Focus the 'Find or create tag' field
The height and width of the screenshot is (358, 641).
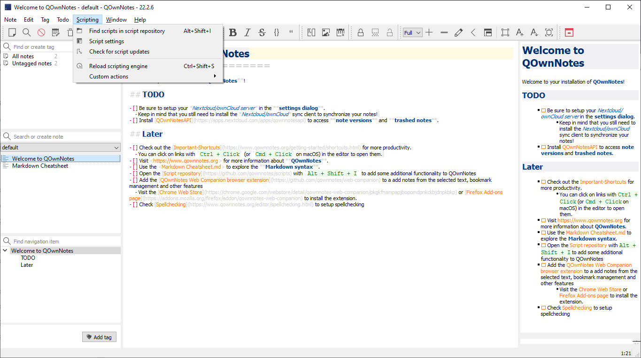pyautogui.click(x=65, y=47)
